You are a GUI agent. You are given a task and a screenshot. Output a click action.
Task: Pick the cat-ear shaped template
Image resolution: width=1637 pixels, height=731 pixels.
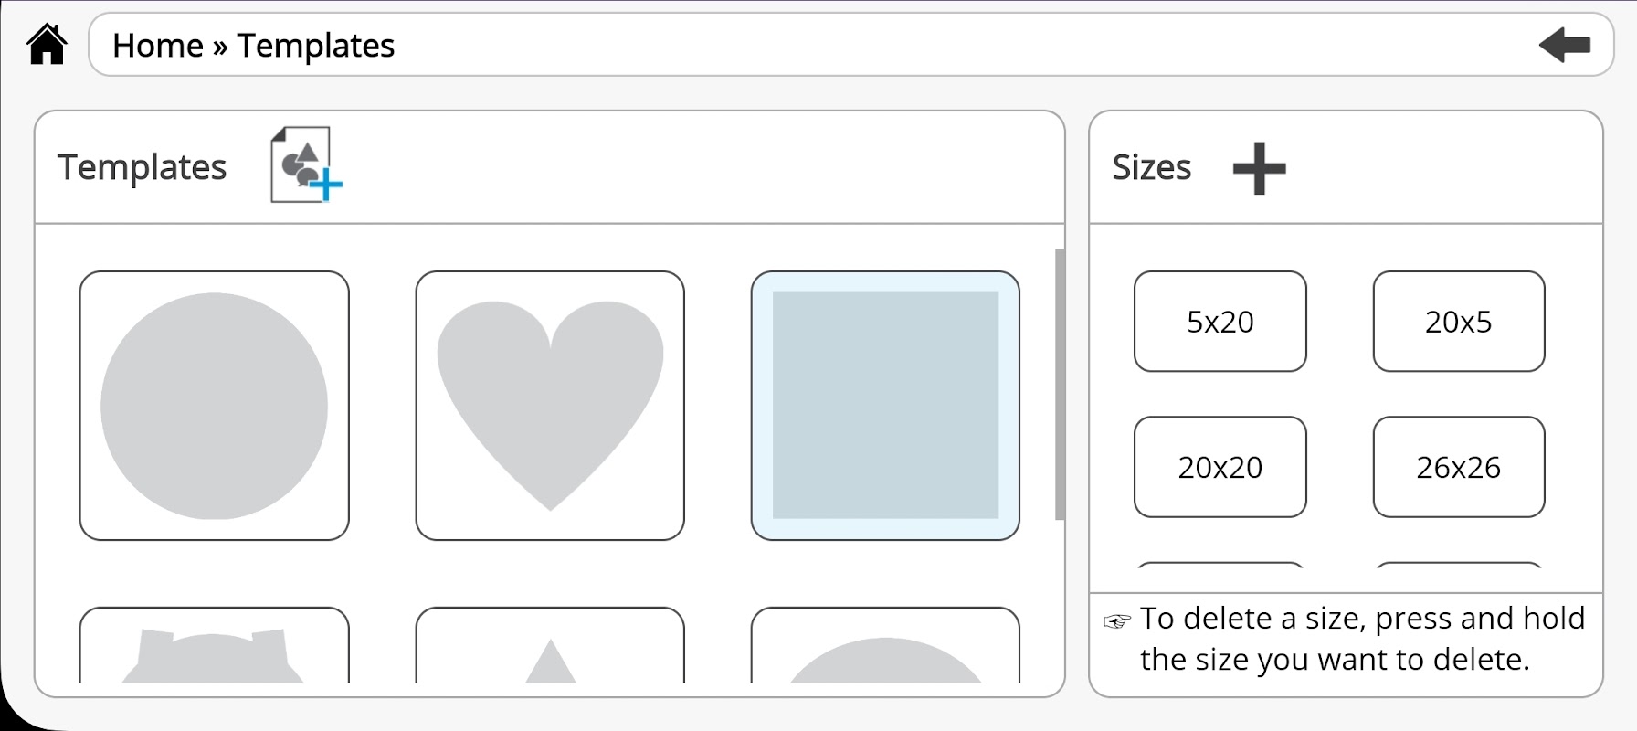(214, 647)
